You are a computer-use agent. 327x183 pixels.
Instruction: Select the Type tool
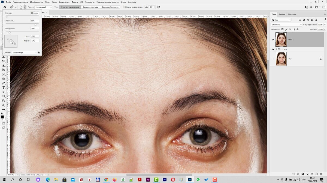[x=4, y=88]
